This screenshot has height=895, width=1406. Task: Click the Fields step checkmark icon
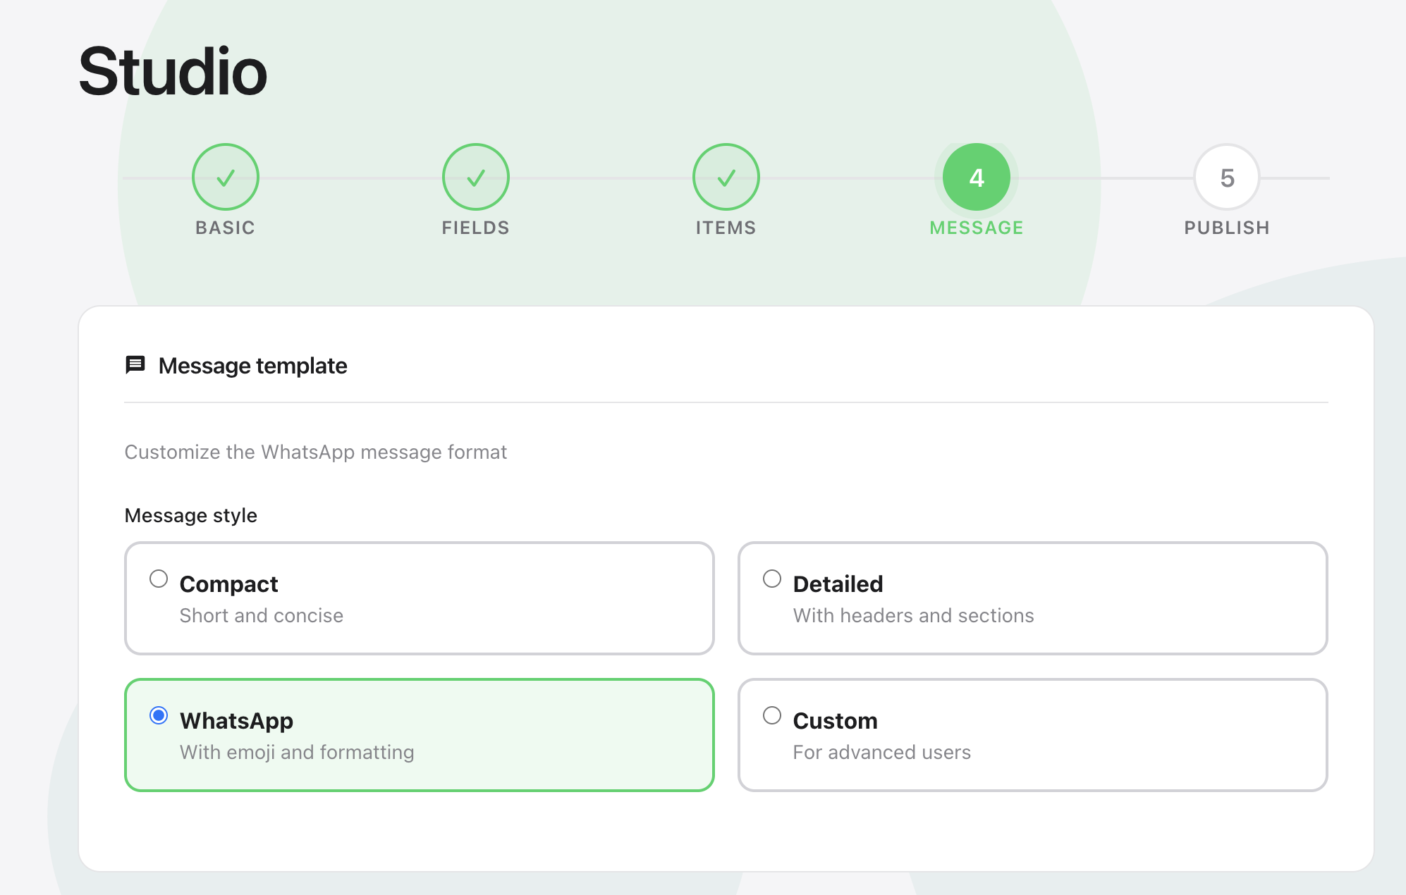coord(475,177)
